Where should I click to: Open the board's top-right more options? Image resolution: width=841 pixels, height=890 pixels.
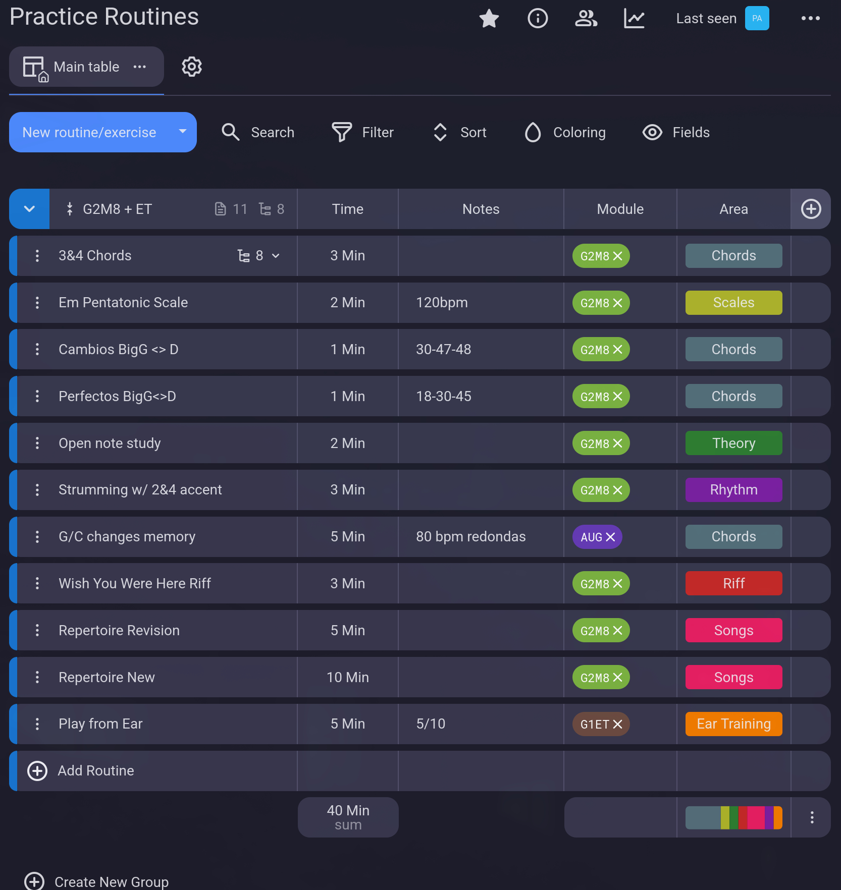tap(810, 19)
